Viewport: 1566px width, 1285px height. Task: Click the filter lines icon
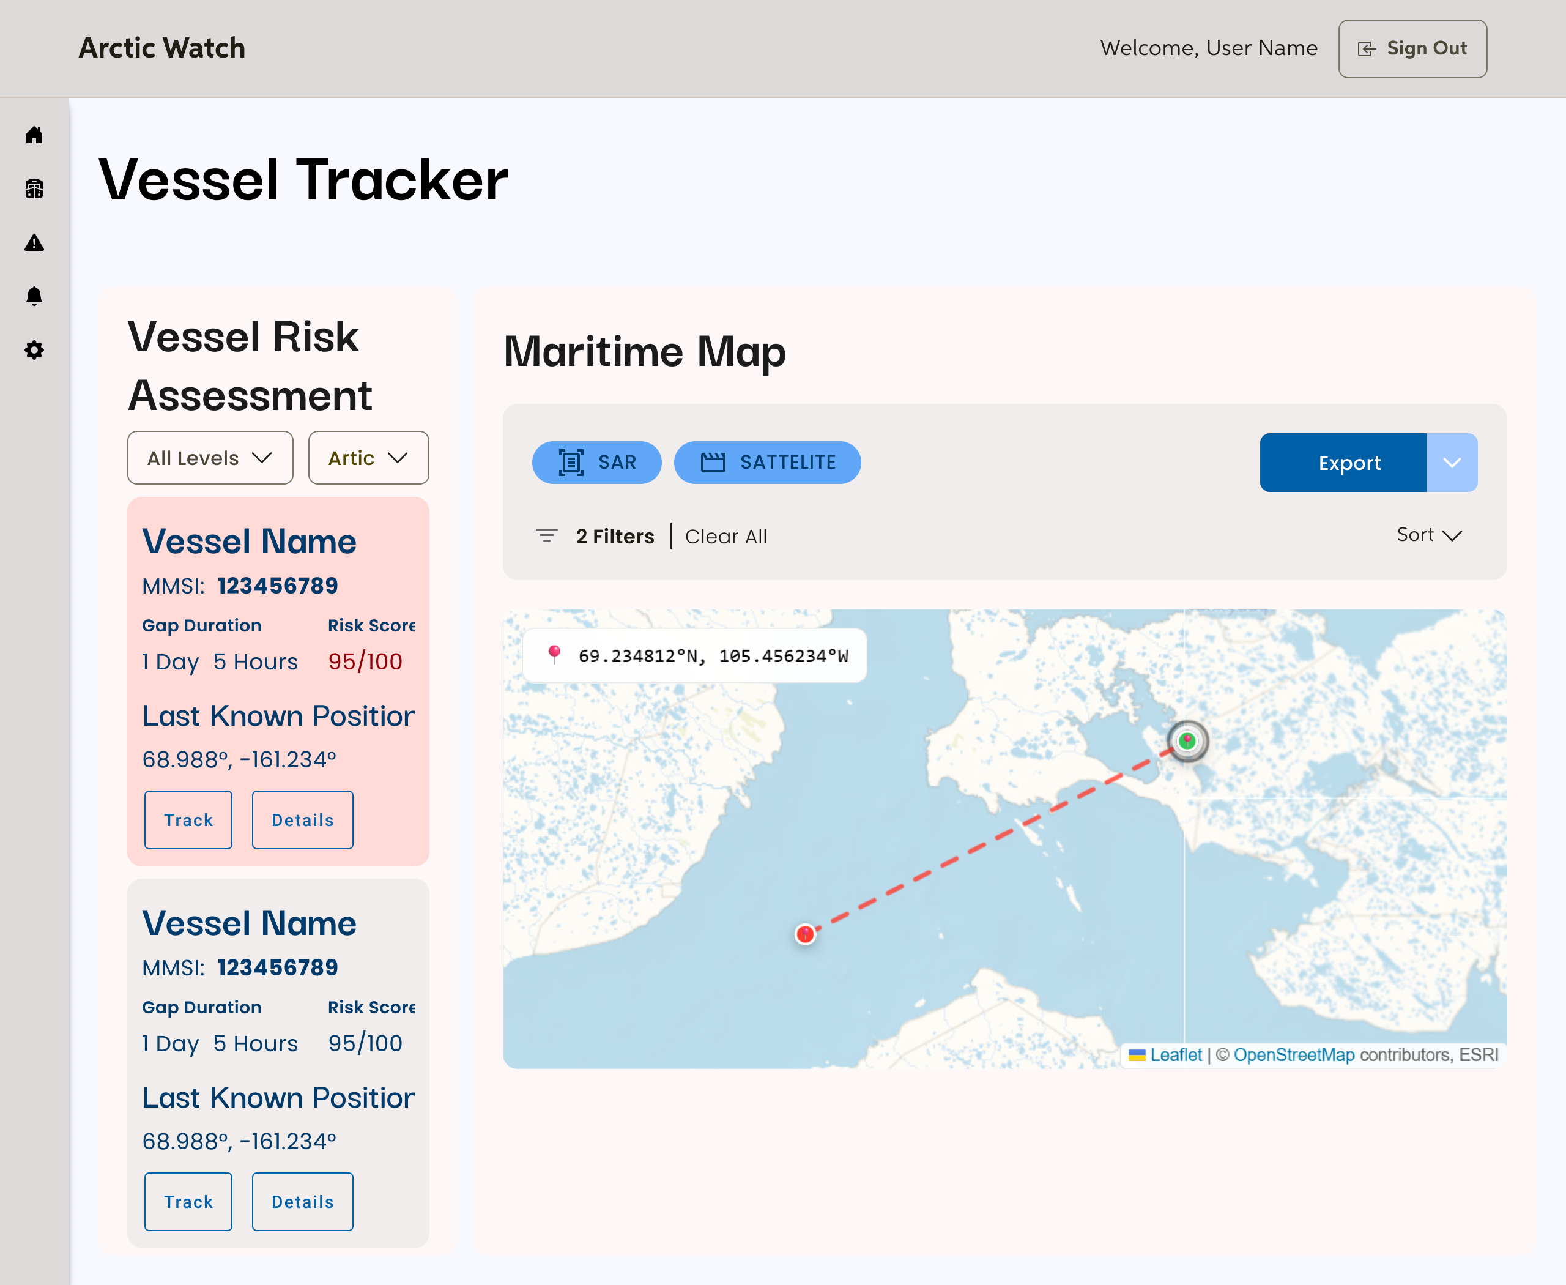546,535
